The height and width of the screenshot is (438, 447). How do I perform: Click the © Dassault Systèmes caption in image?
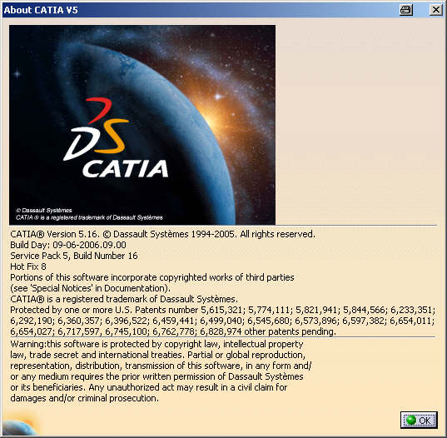[x=44, y=211]
